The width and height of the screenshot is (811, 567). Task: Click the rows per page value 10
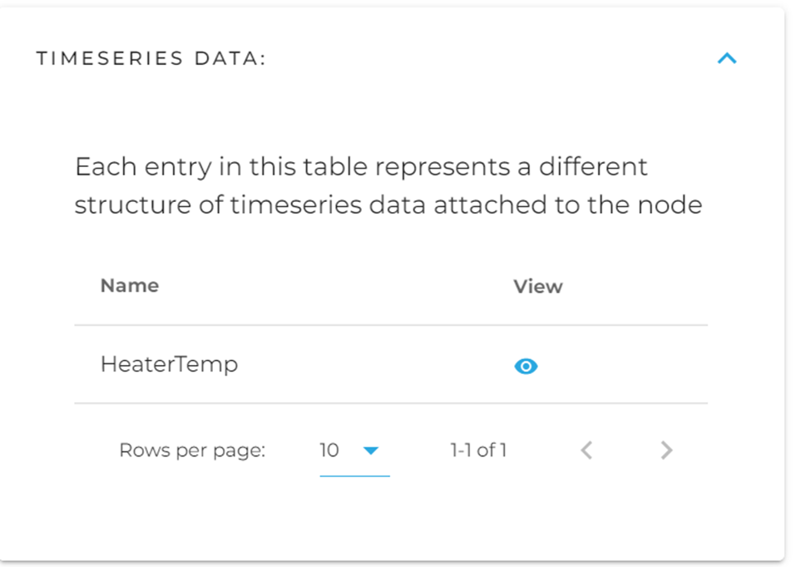[x=329, y=451]
